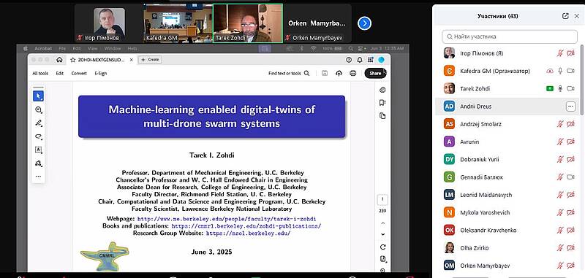Click the print icon in Acrobat toolbar
585x278 pixels.
[353, 73]
